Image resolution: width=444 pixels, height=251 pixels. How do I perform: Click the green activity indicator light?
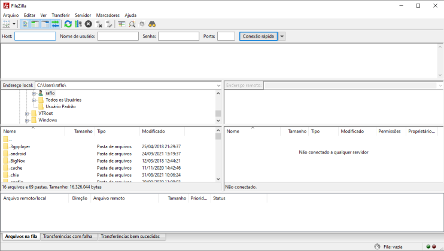(428, 247)
